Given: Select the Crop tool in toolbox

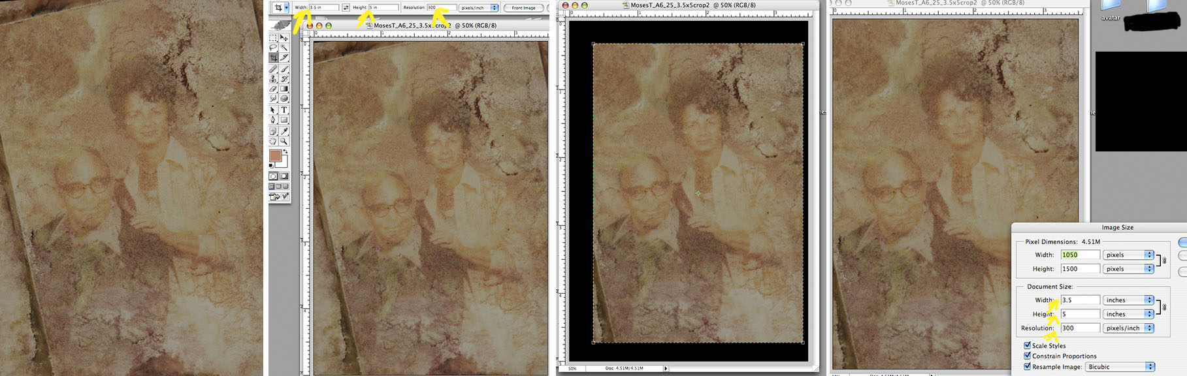Looking at the screenshot, I should click(273, 57).
